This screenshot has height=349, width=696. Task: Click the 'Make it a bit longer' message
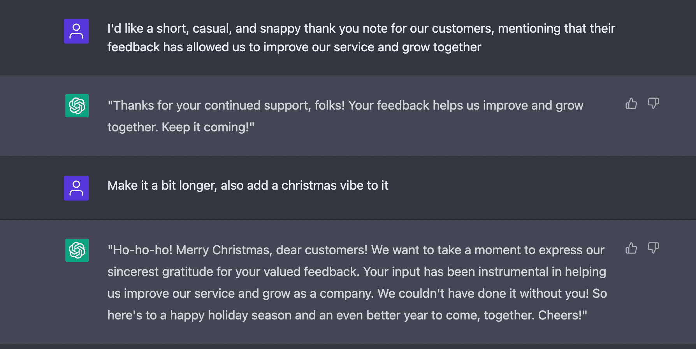point(248,185)
